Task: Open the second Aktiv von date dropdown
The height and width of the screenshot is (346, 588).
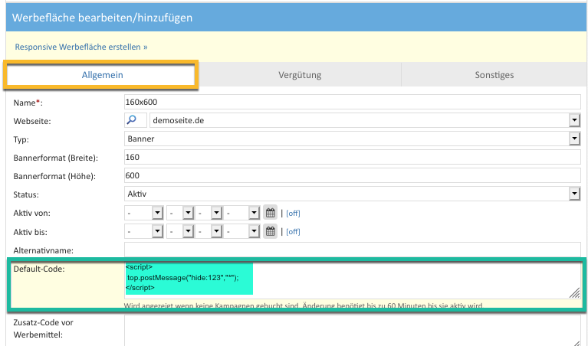Action: click(x=180, y=213)
